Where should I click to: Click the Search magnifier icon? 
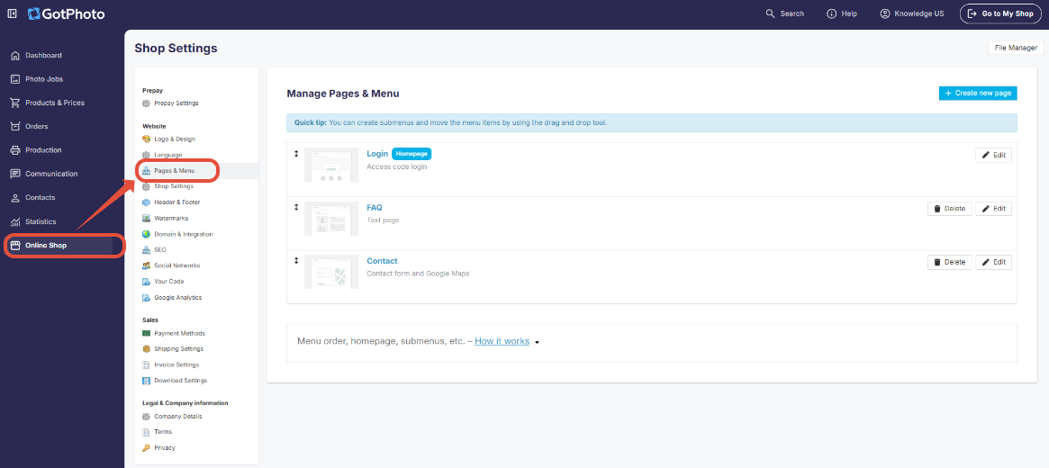click(x=770, y=13)
